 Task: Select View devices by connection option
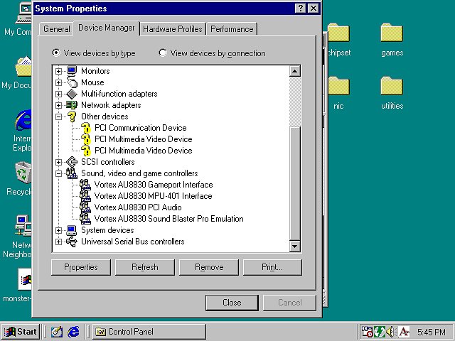tap(163, 53)
